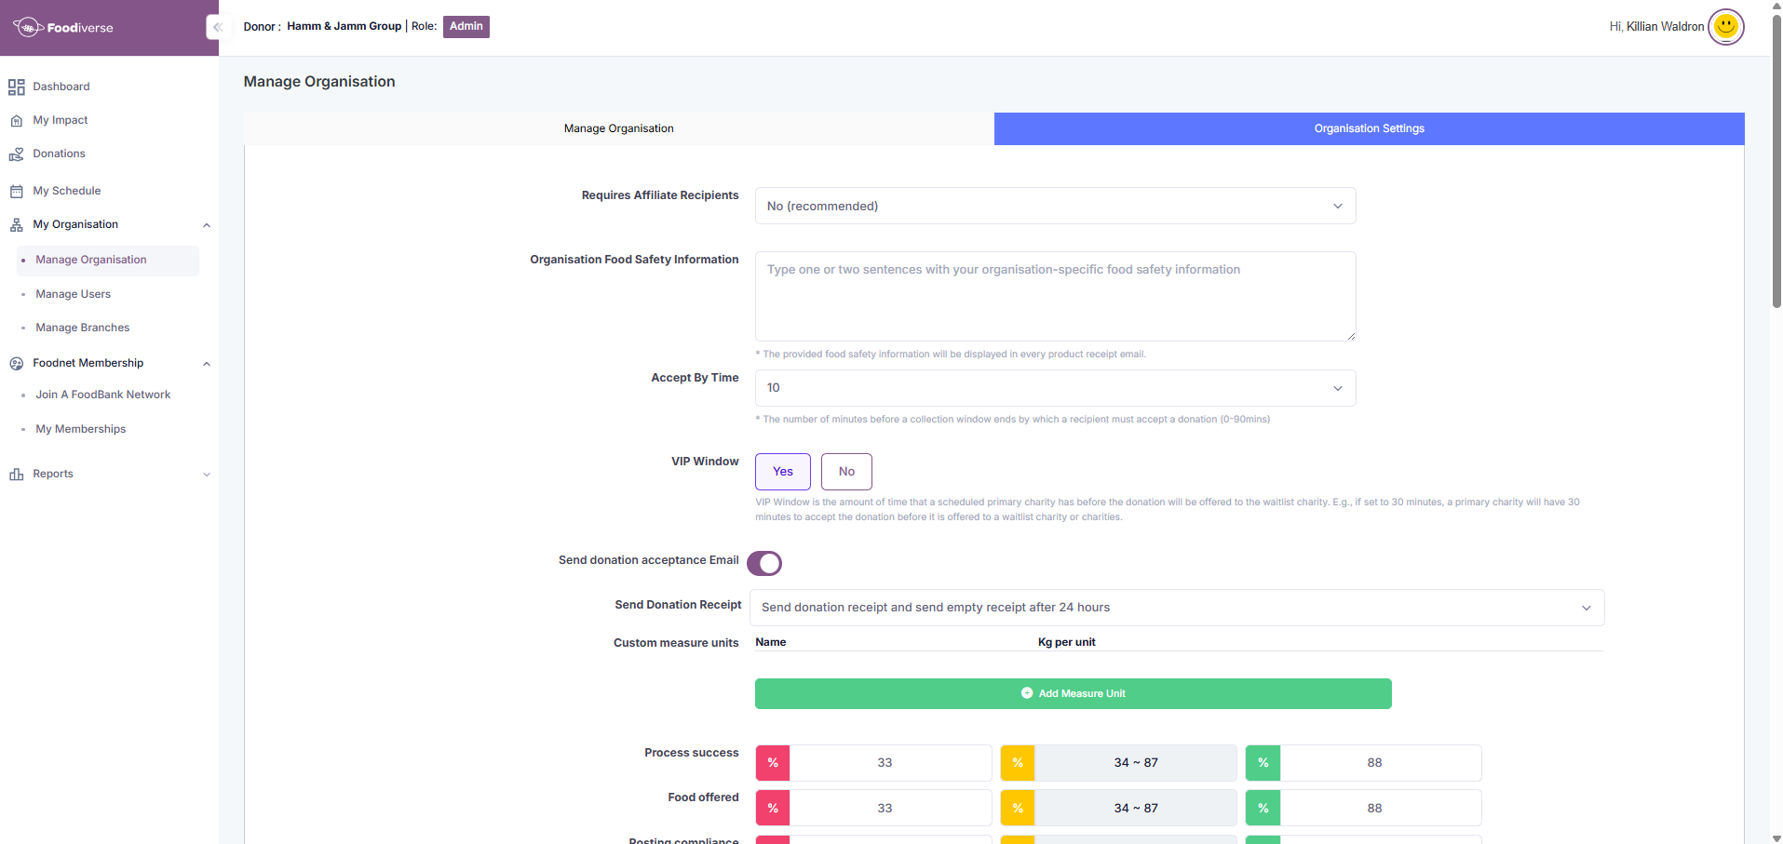Open the Accept By Time dropdown

tap(1054, 388)
